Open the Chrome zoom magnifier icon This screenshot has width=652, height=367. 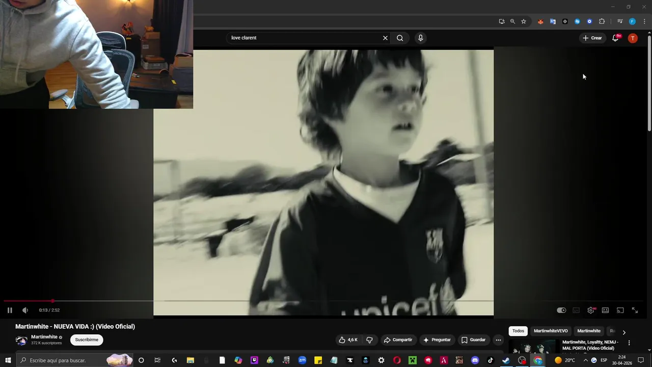512,21
